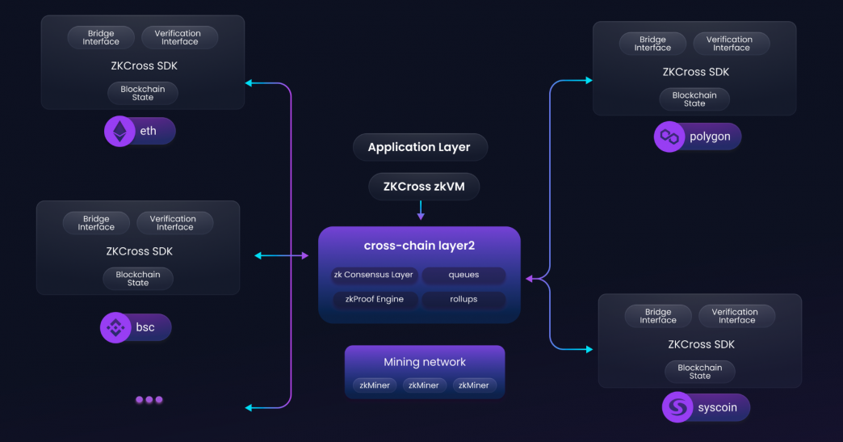Click the zkProof Engine module
843x442 pixels.
point(373,299)
